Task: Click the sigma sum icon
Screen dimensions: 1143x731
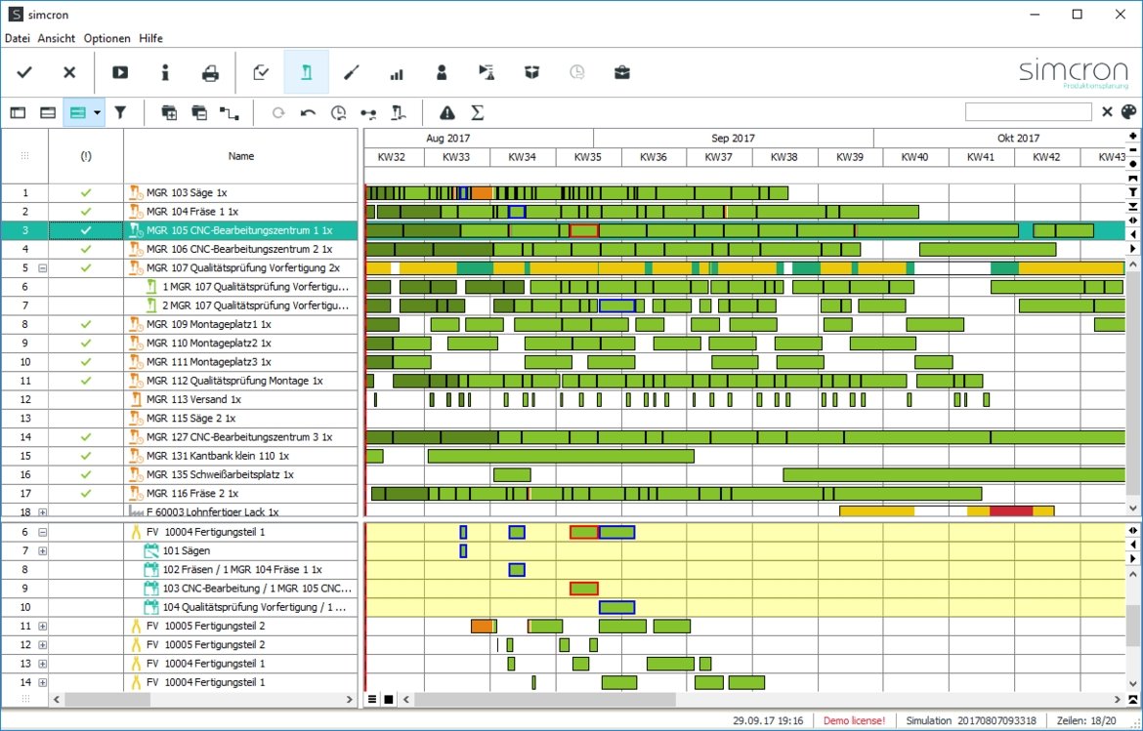Action: point(478,112)
